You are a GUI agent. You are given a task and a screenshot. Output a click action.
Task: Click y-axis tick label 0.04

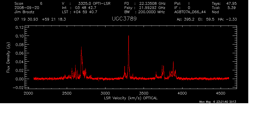pyautogui.click(x=19, y=62)
